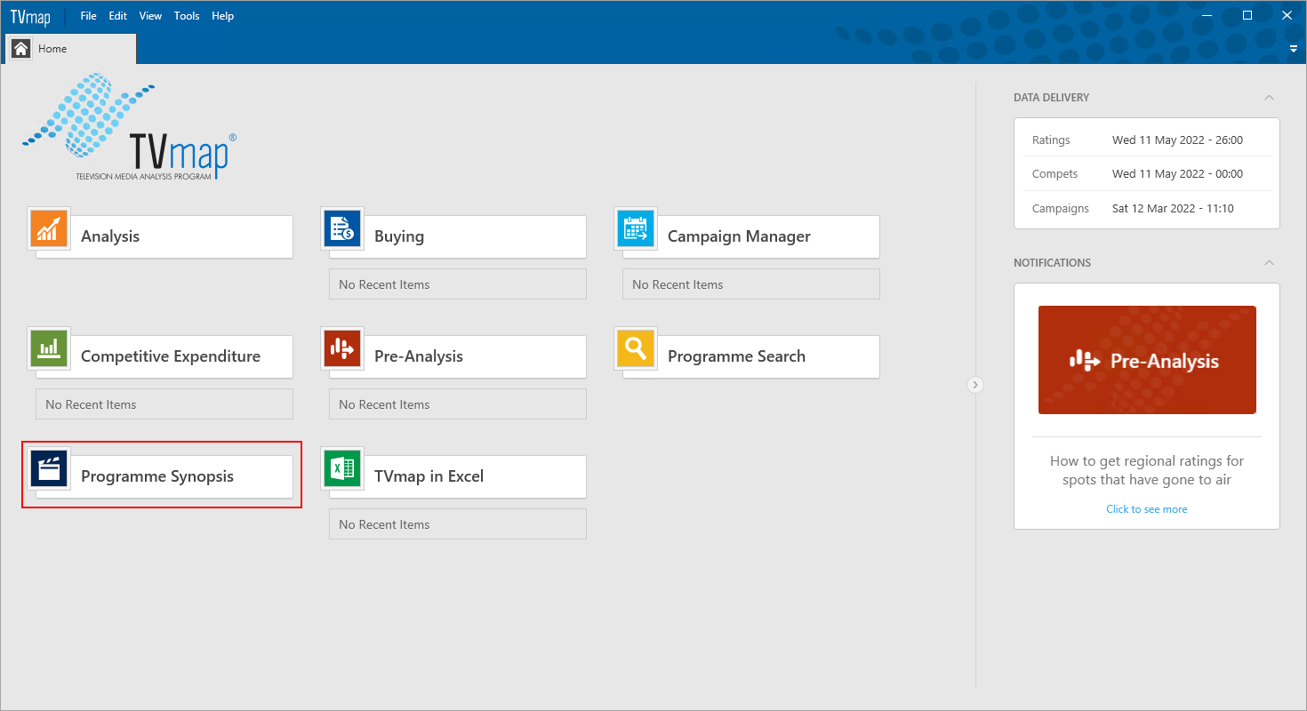
Task: Minimize the TVmap window
Action: 1207,15
